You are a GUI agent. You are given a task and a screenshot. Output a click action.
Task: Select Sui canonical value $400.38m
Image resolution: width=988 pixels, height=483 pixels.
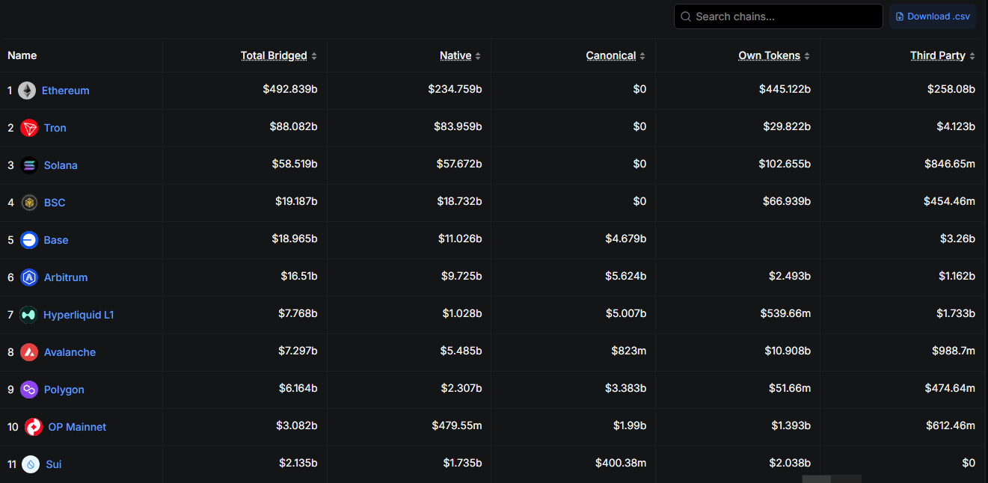click(621, 463)
